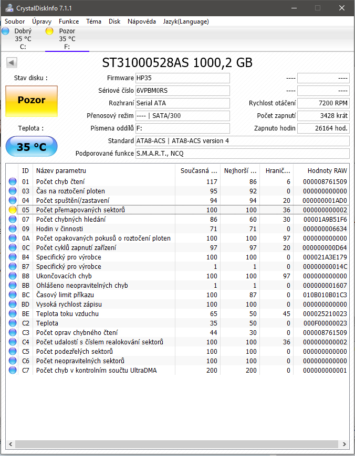Switch to the Dobrý C: drive tab
355x456 pixels.
(x=23, y=39)
